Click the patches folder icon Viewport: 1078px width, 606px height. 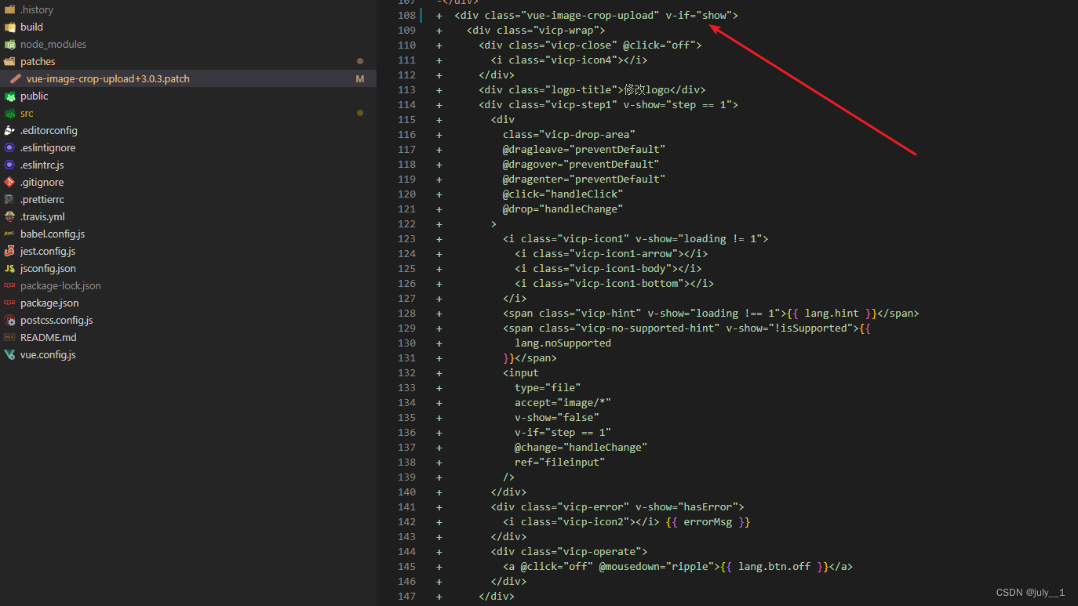coord(9,62)
